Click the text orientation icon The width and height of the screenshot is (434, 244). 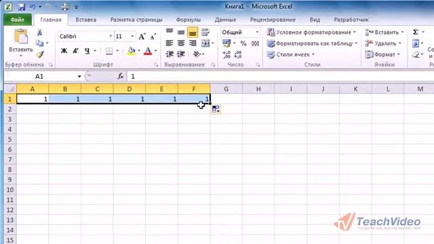(197, 54)
